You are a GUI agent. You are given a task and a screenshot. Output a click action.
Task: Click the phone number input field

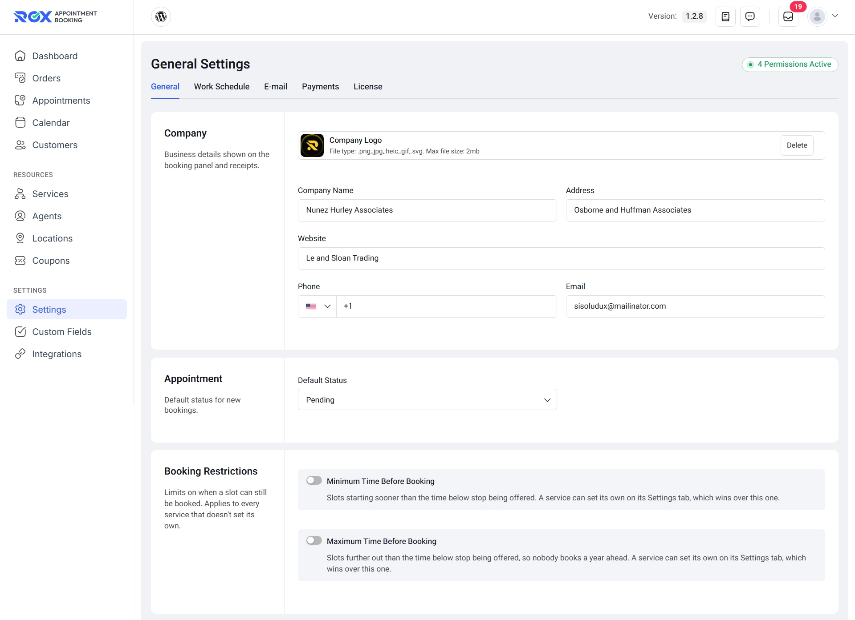click(x=447, y=306)
